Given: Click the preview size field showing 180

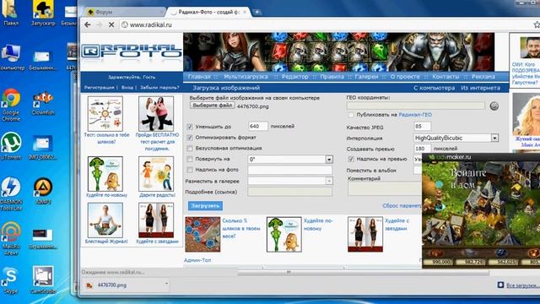Looking at the screenshot, I should point(422,149).
